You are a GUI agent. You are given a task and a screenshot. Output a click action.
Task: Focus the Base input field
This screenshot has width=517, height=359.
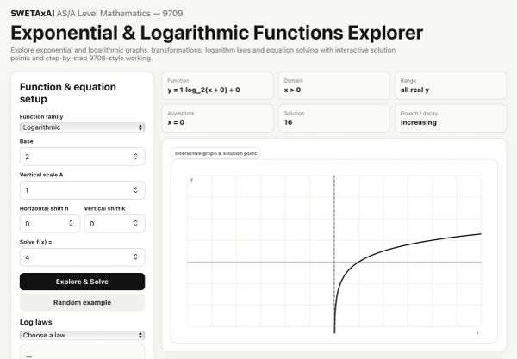82,157
